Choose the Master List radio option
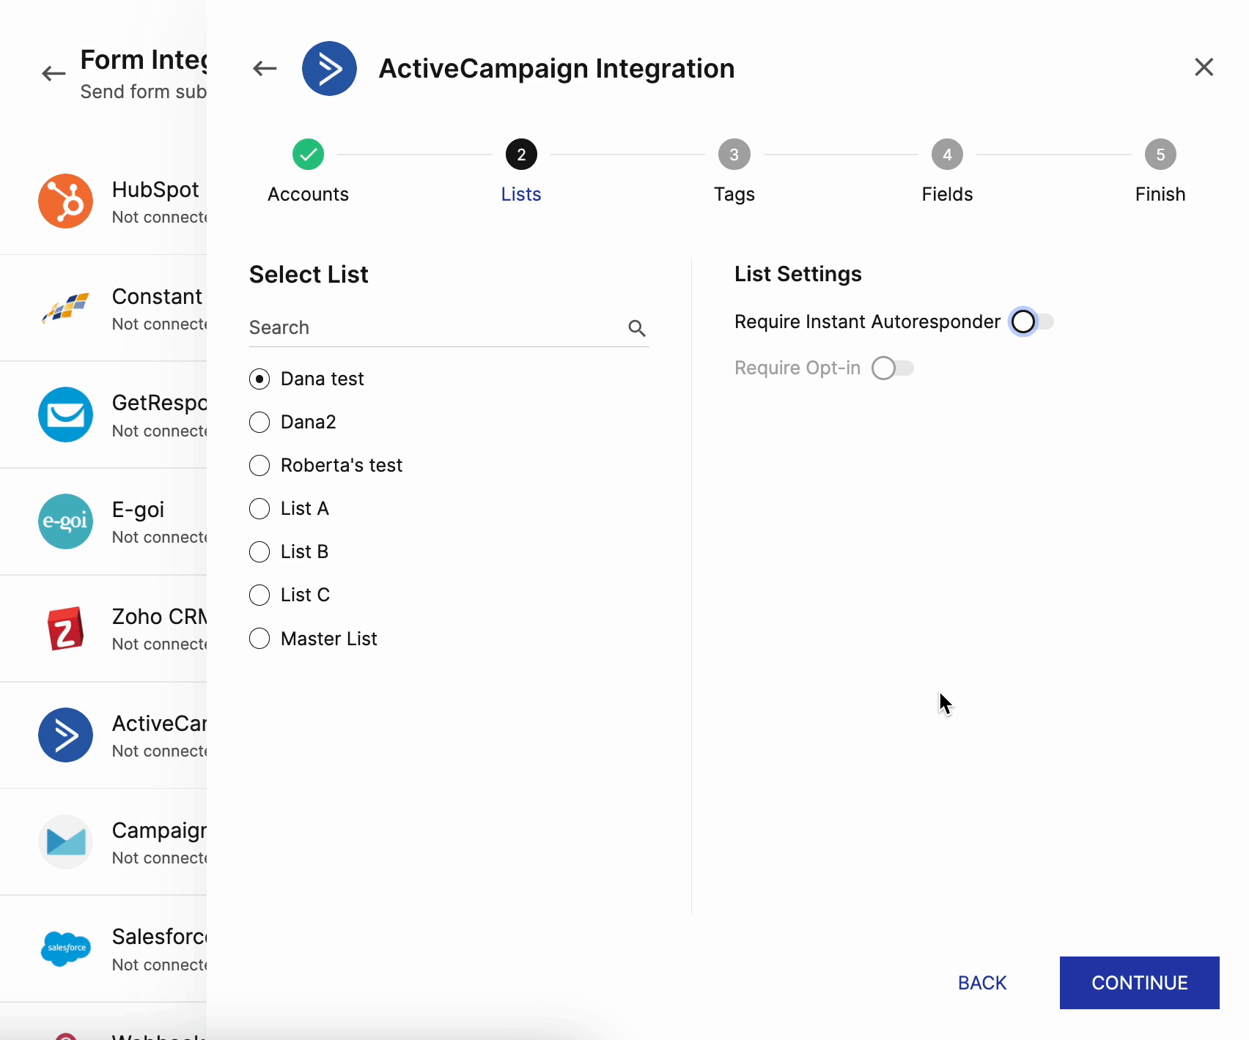The height and width of the screenshot is (1040, 1249). 259,639
